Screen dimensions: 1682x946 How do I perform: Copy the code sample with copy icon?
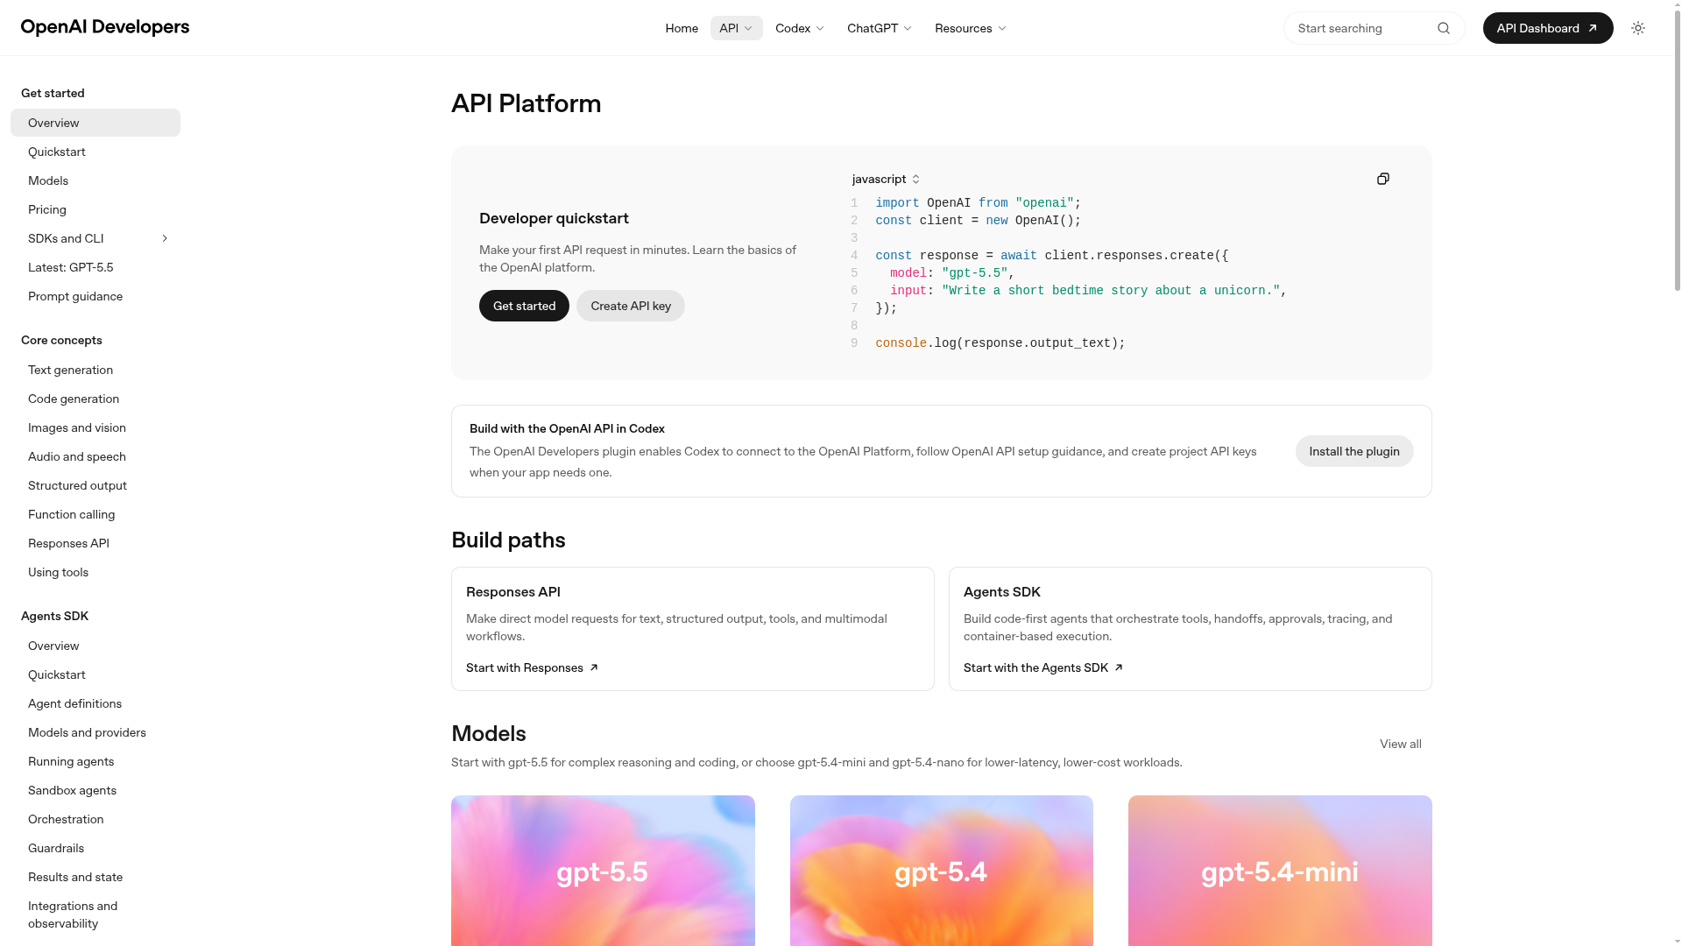click(1383, 179)
